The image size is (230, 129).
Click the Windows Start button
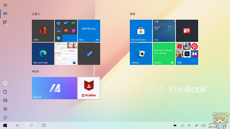(x=5, y=125)
